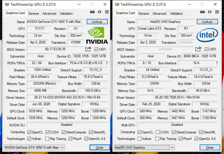Click the Bus Interface question mark for NVIDIA
The height and width of the screenshot is (154, 224).
tap(107, 63)
